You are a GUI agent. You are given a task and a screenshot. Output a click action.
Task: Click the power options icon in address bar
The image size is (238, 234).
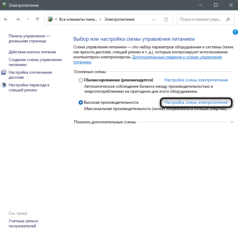coord(50,19)
